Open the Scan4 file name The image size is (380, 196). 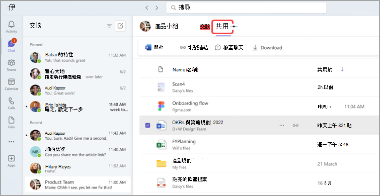point(179,84)
